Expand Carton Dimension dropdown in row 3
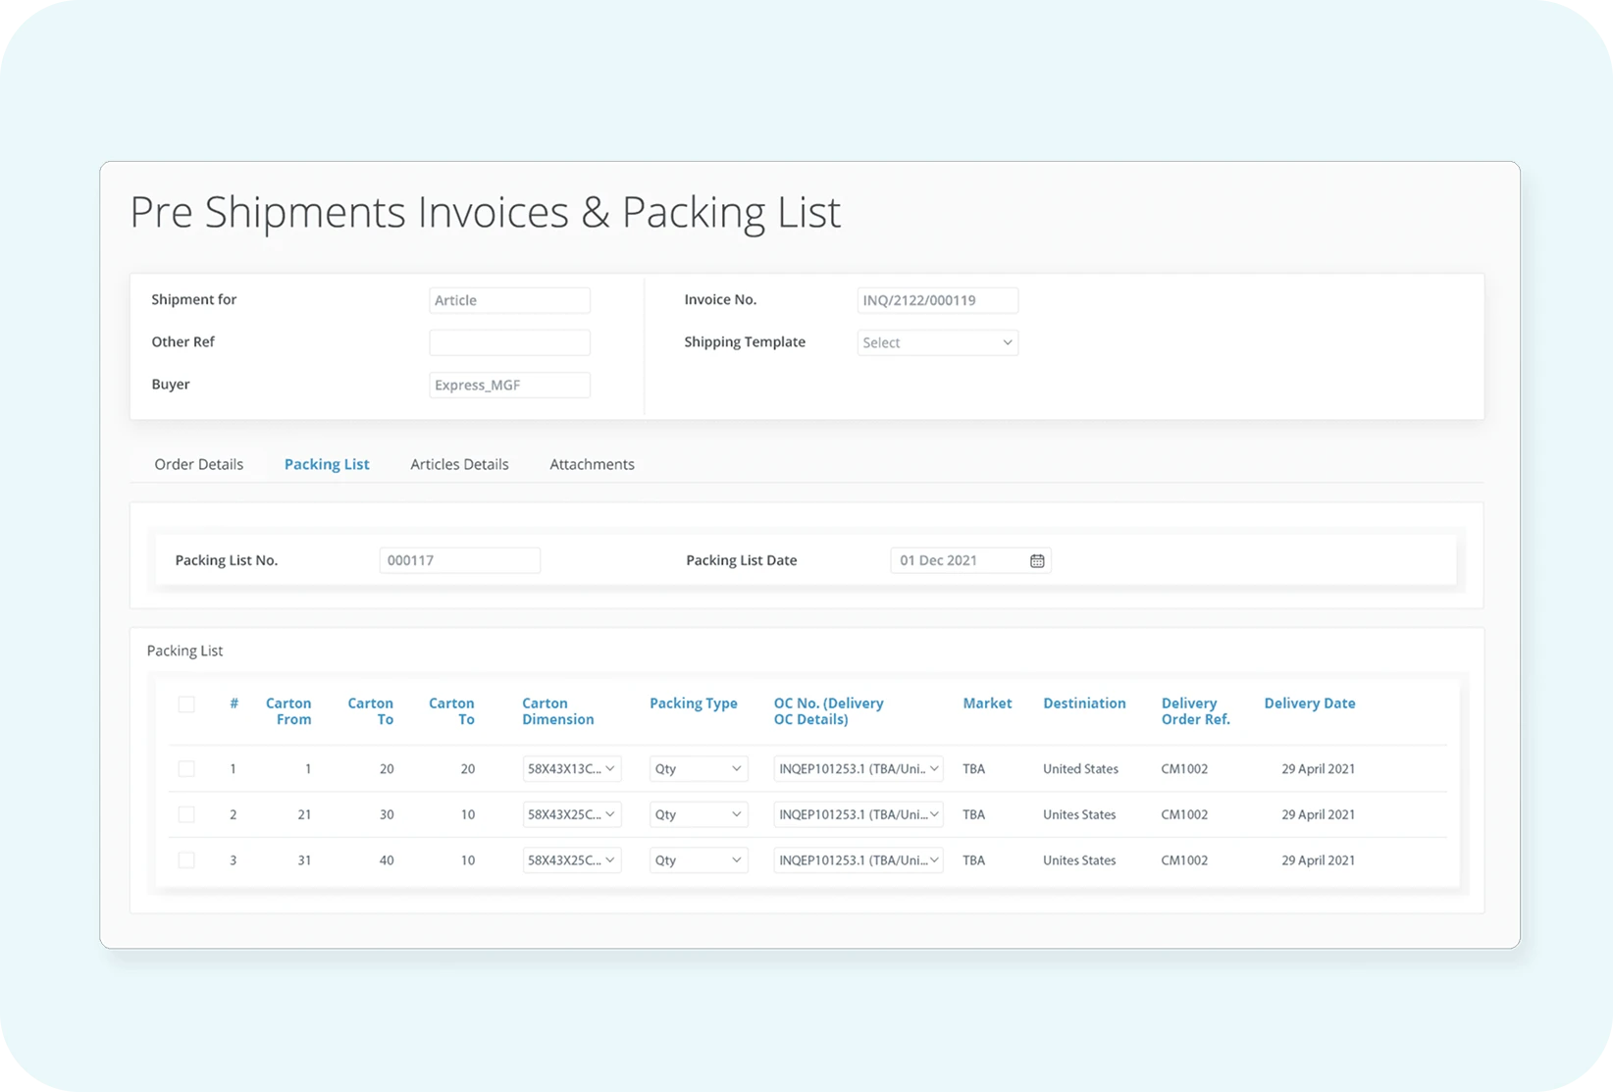 click(x=571, y=860)
